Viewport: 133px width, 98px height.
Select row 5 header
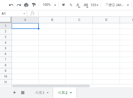[6, 48]
